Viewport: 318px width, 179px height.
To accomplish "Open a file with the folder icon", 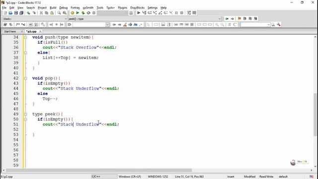I will pos(10,13).
